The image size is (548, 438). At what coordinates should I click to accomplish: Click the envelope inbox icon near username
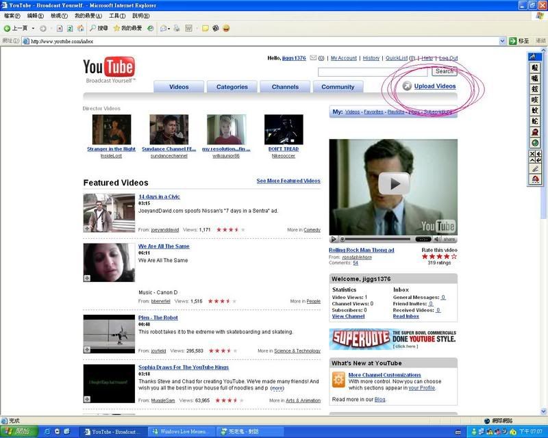pyautogui.click(x=313, y=57)
